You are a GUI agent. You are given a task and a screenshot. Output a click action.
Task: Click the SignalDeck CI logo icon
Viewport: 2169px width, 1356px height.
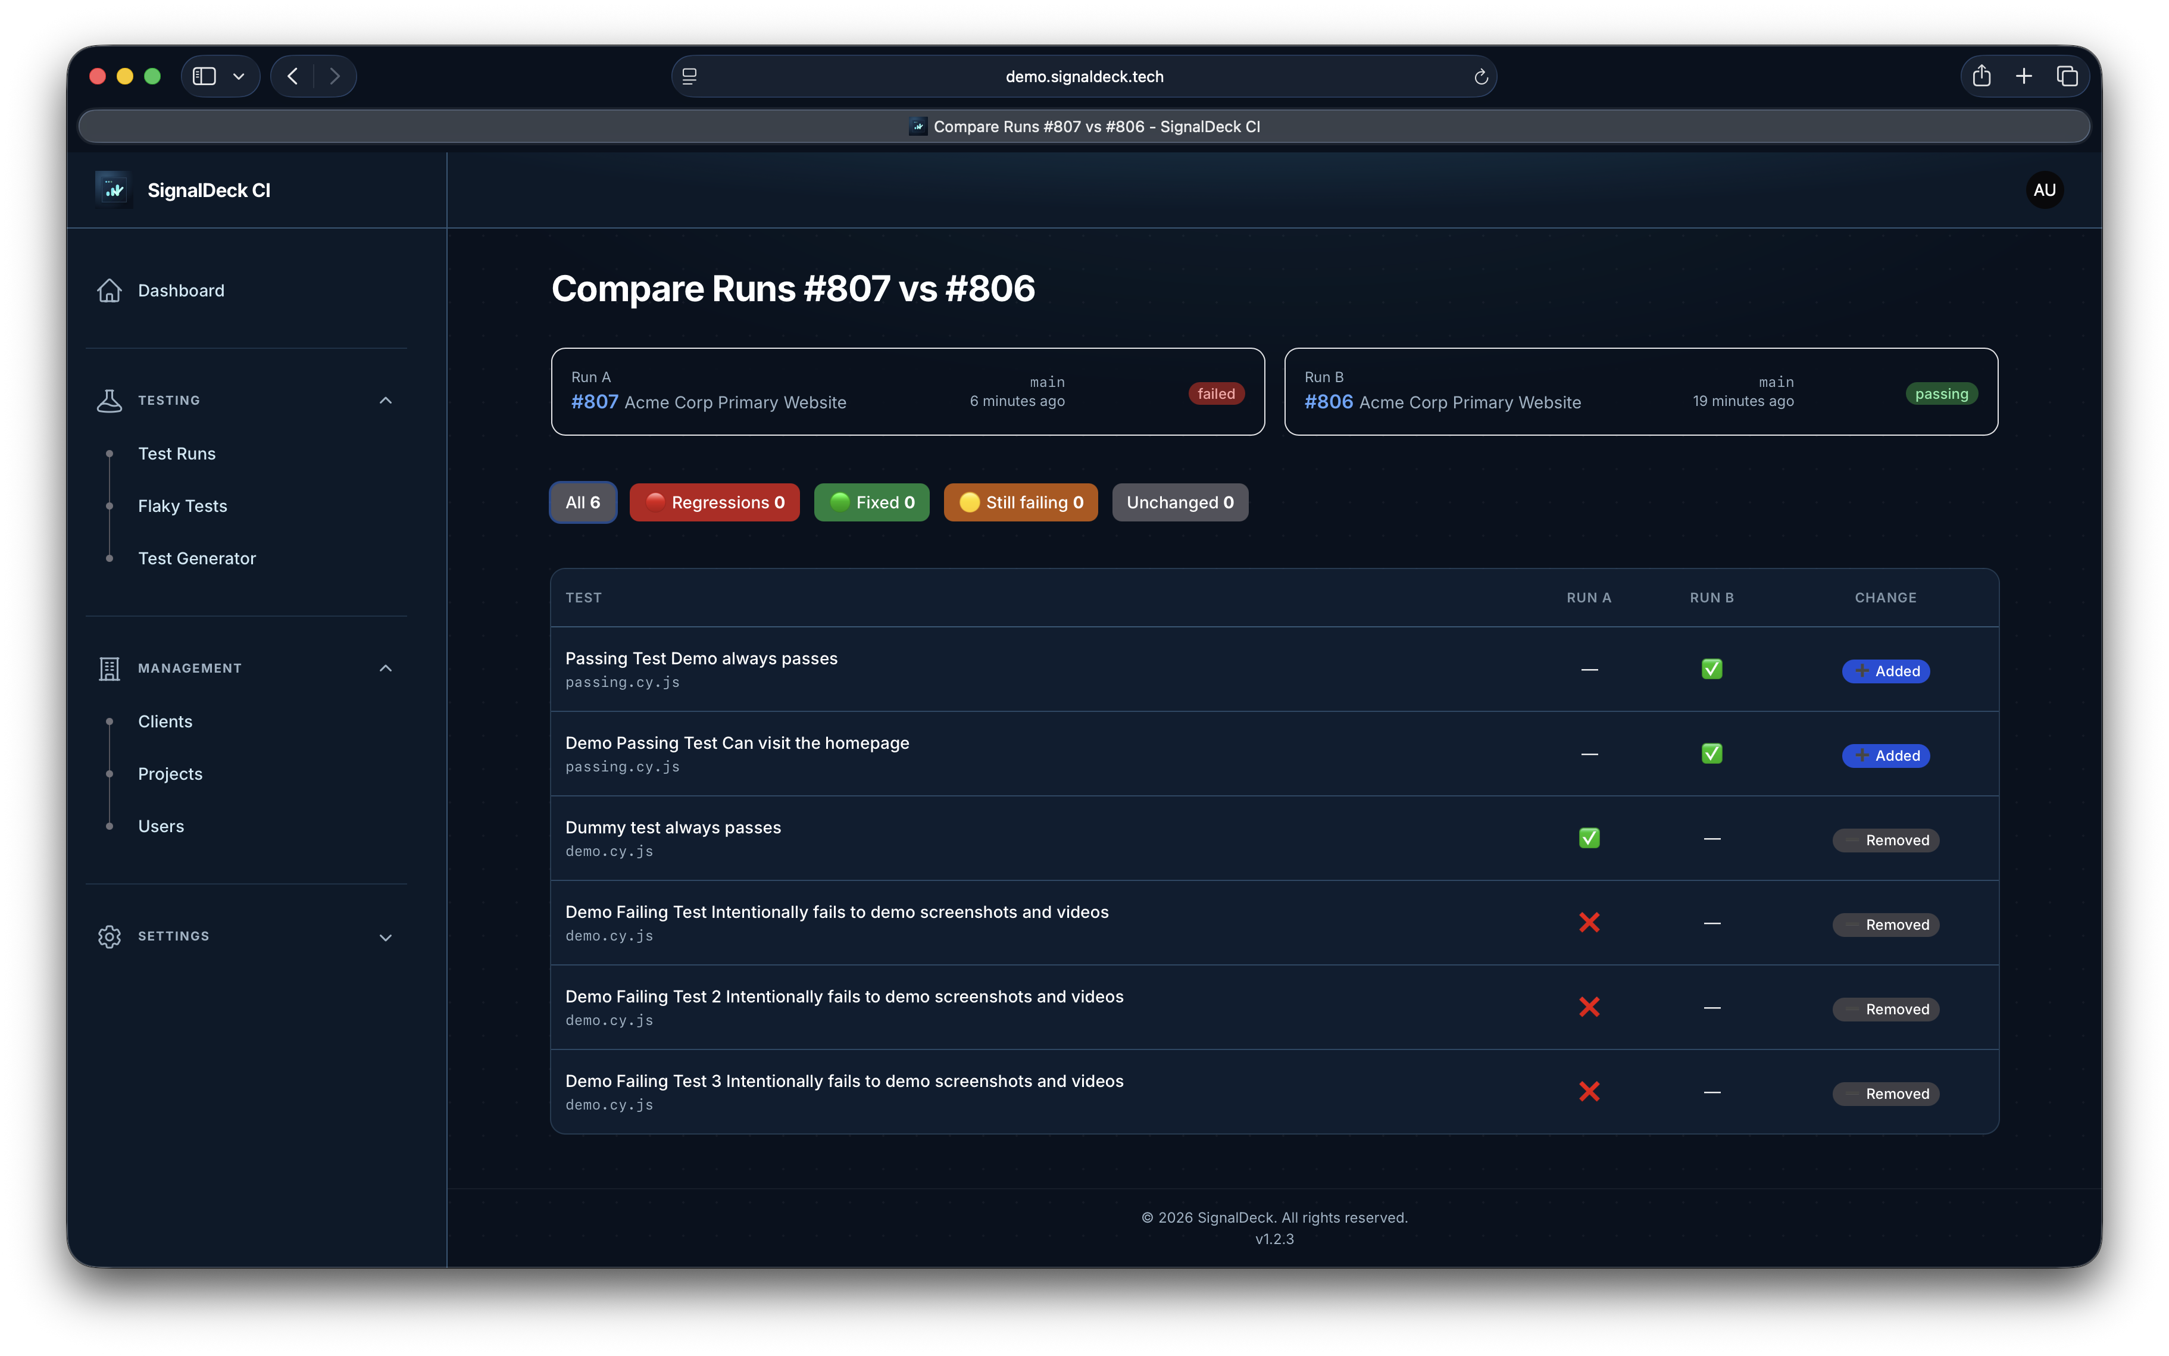pyautogui.click(x=114, y=189)
